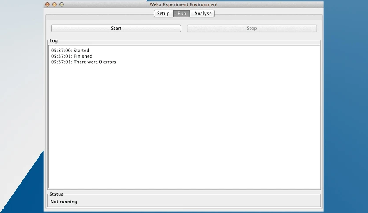Zoom the Weka window with the third title bar button

62,4
